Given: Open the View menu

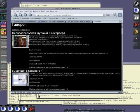Looking at the screenshot, I should click(x=22, y=11).
